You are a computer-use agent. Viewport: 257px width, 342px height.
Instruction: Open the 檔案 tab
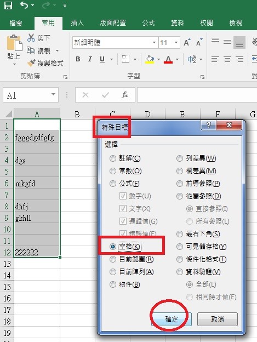[x=16, y=23]
